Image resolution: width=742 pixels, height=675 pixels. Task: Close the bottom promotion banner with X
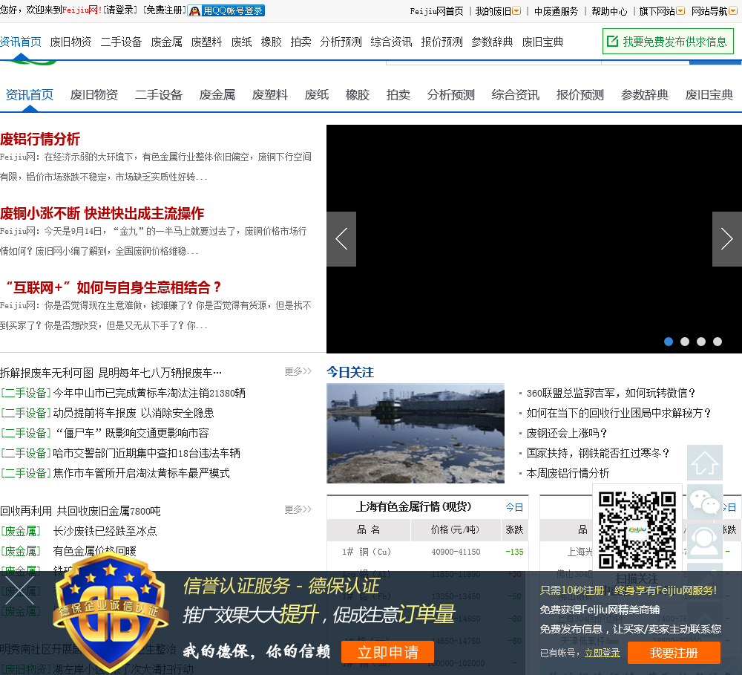click(x=18, y=590)
